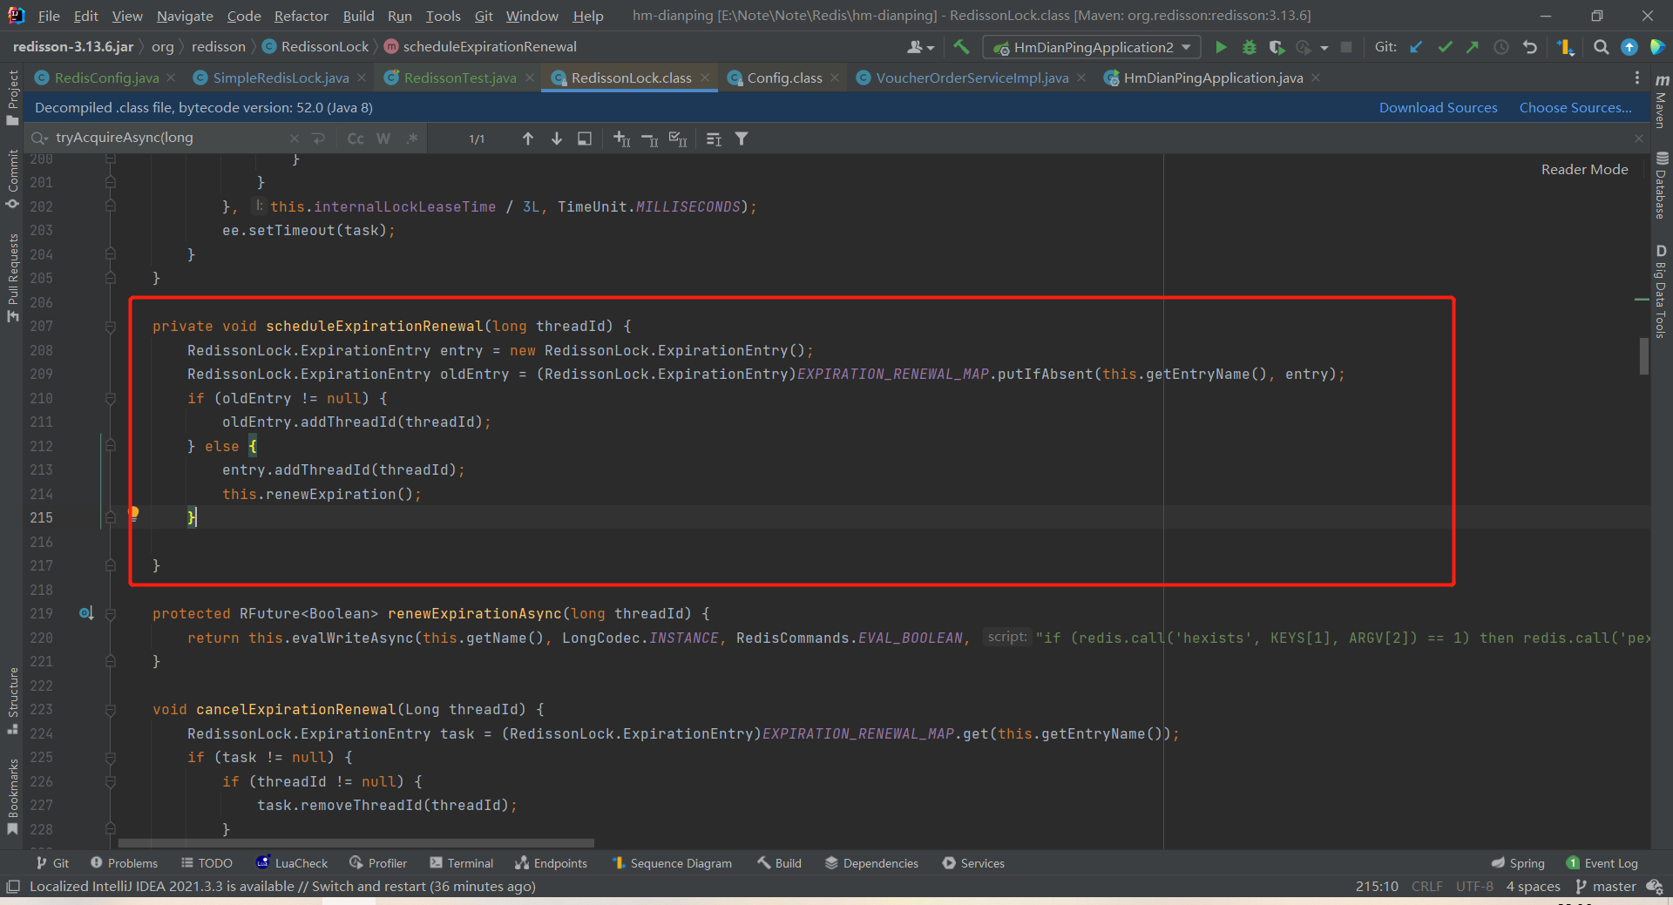Unselect occurrence icon in search bar
Image resolution: width=1673 pixels, height=905 pixels.
click(x=649, y=138)
